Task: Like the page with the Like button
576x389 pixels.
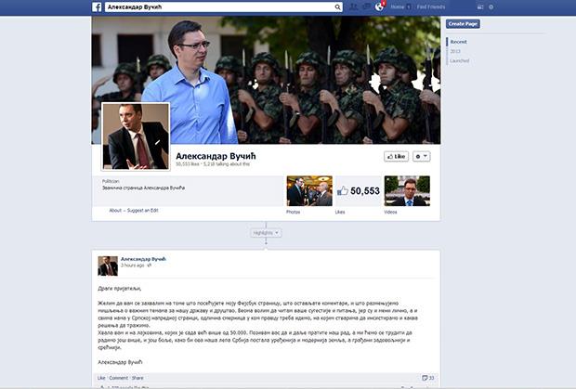Action: [396, 157]
